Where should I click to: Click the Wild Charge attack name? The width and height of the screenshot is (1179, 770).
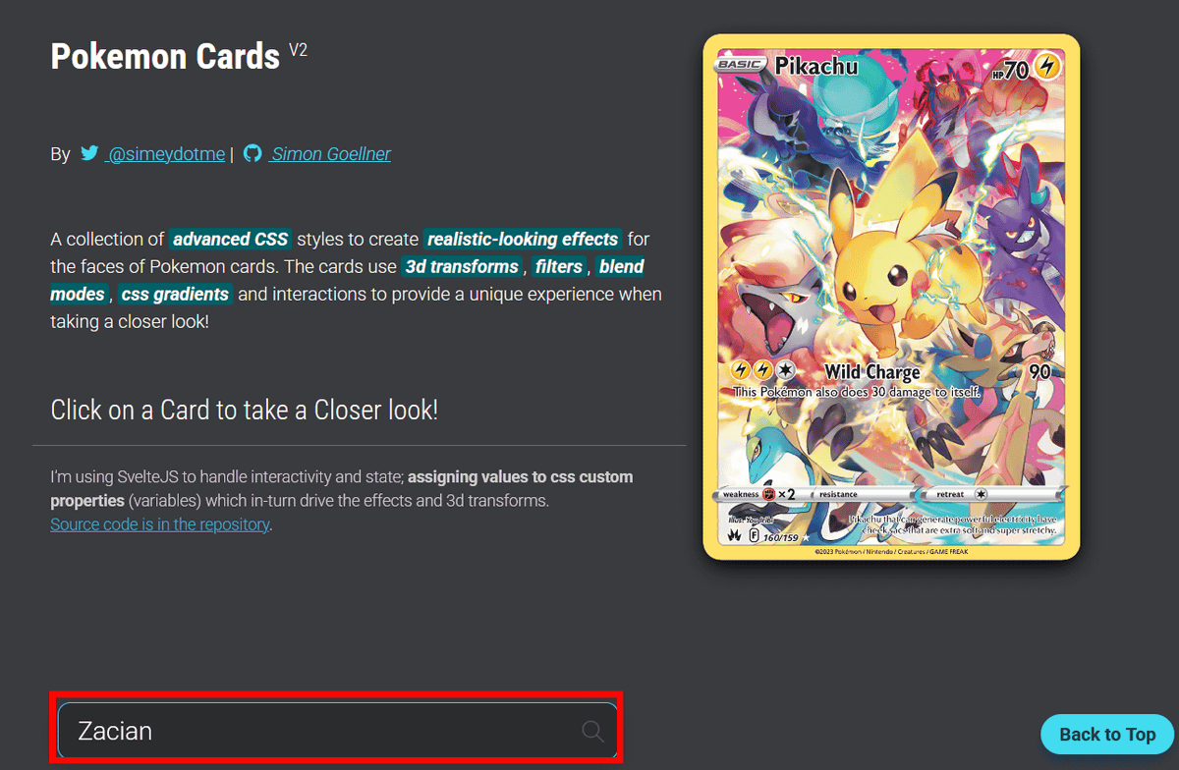coord(872,371)
